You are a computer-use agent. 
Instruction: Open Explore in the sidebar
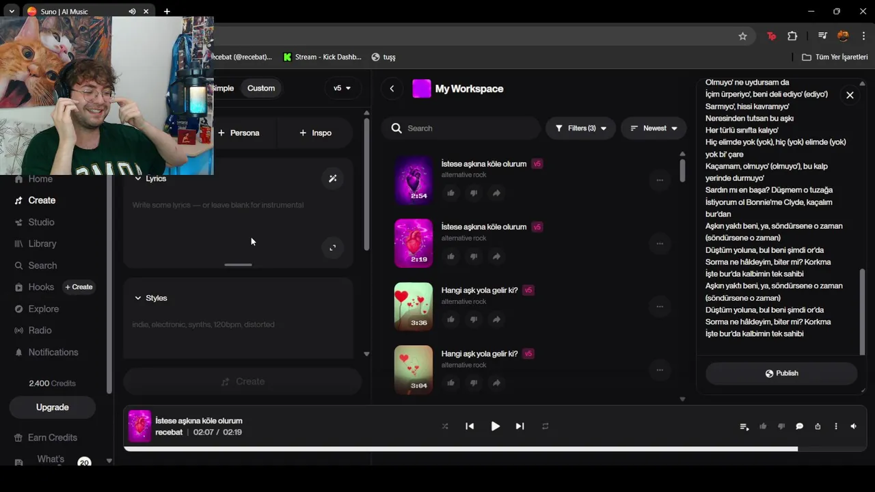pos(43,309)
